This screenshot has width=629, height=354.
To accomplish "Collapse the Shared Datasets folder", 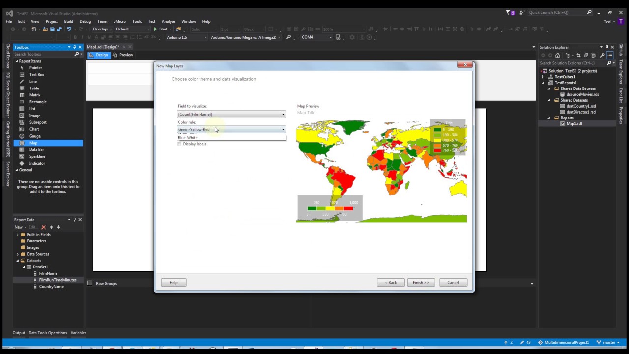I will [549, 100].
